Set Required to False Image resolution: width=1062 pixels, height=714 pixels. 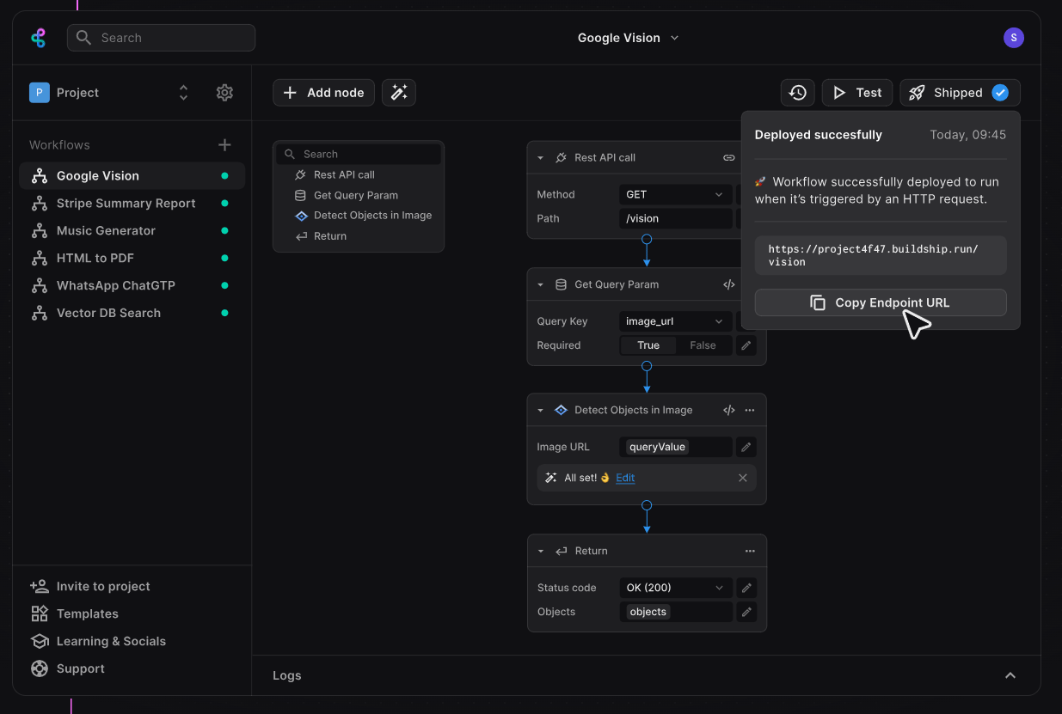click(x=703, y=345)
